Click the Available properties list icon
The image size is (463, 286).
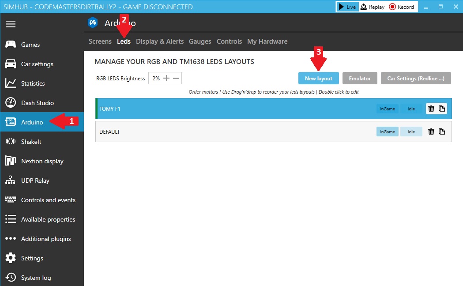10,219
